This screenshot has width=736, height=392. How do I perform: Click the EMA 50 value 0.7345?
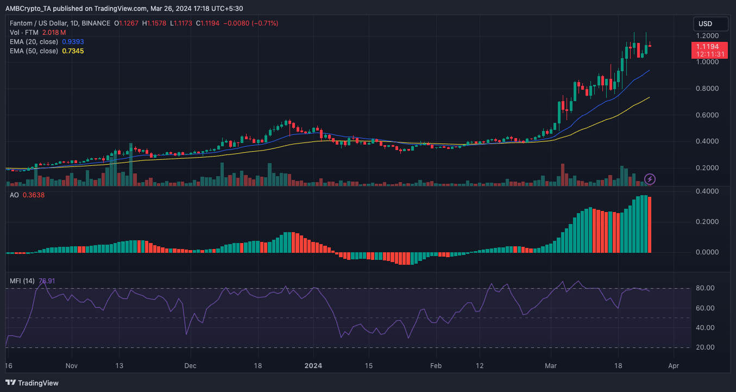(x=73, y=51)
